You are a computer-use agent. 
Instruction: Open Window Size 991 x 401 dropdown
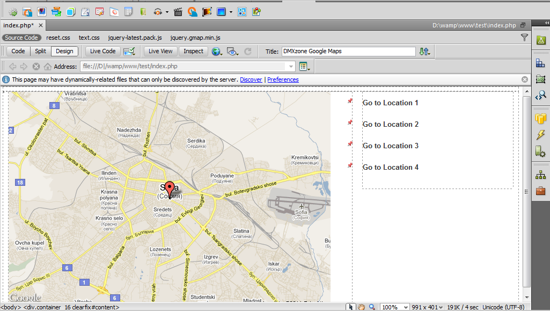(427, 307)
